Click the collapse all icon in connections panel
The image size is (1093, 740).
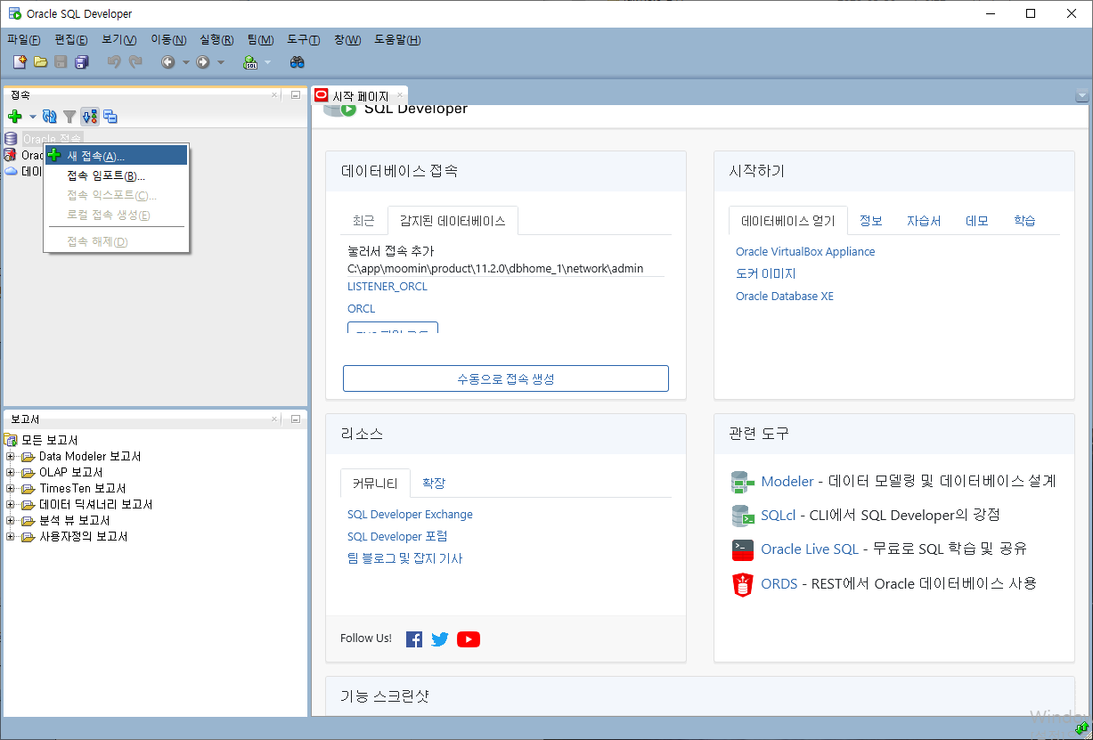pos(110,117)
